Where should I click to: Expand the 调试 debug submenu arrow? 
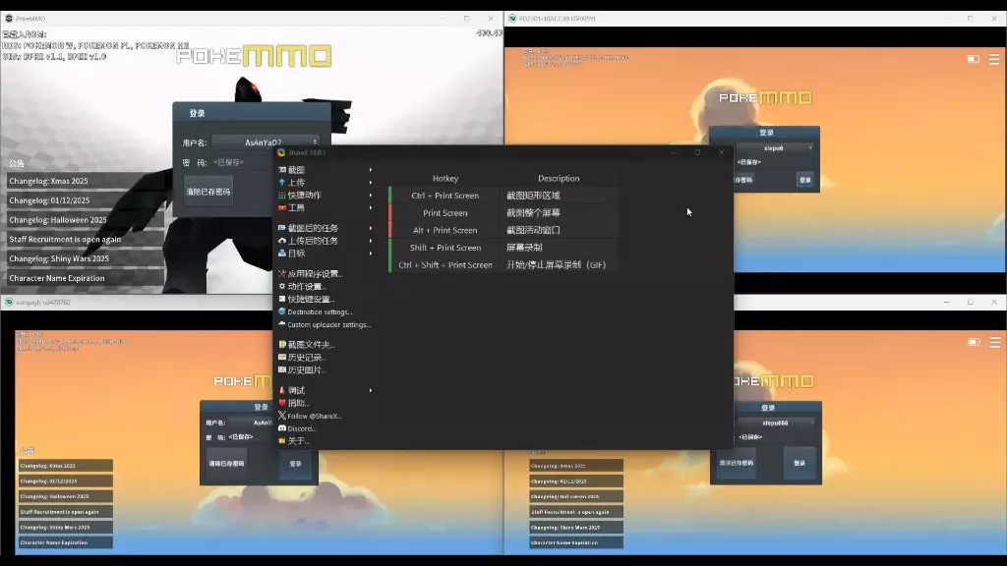click(371, 390)
